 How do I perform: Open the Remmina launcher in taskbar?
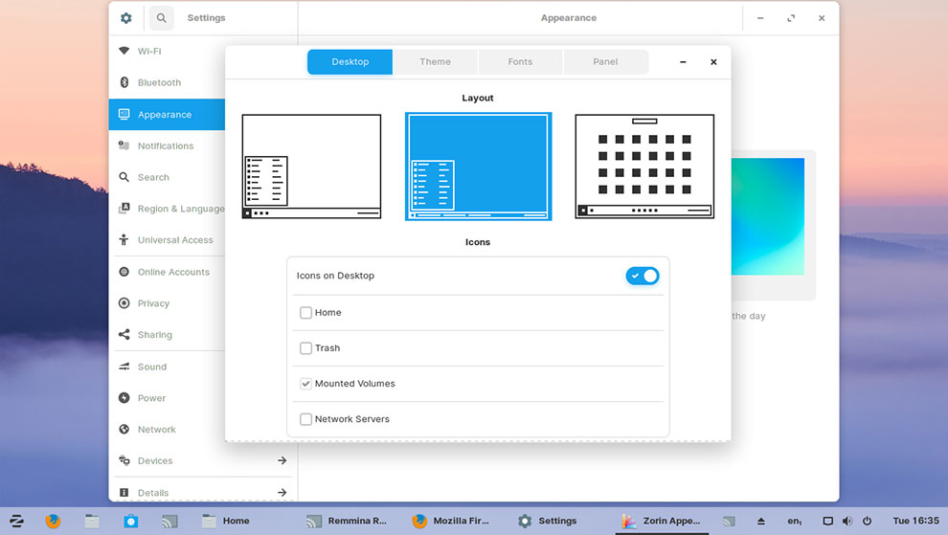pos(169,521)
